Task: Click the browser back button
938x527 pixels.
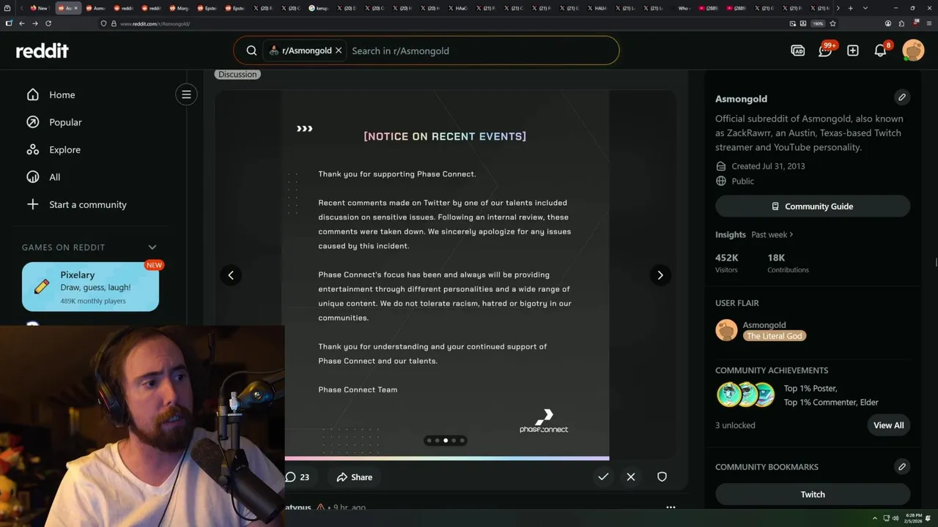Action: click(21, 23)
